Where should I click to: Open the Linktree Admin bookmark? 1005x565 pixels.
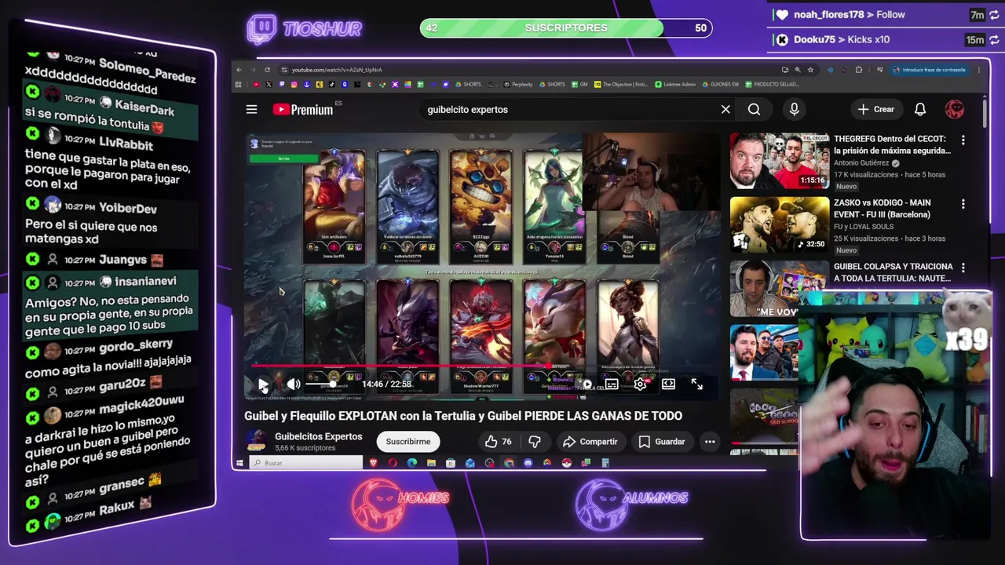point(675,84)
